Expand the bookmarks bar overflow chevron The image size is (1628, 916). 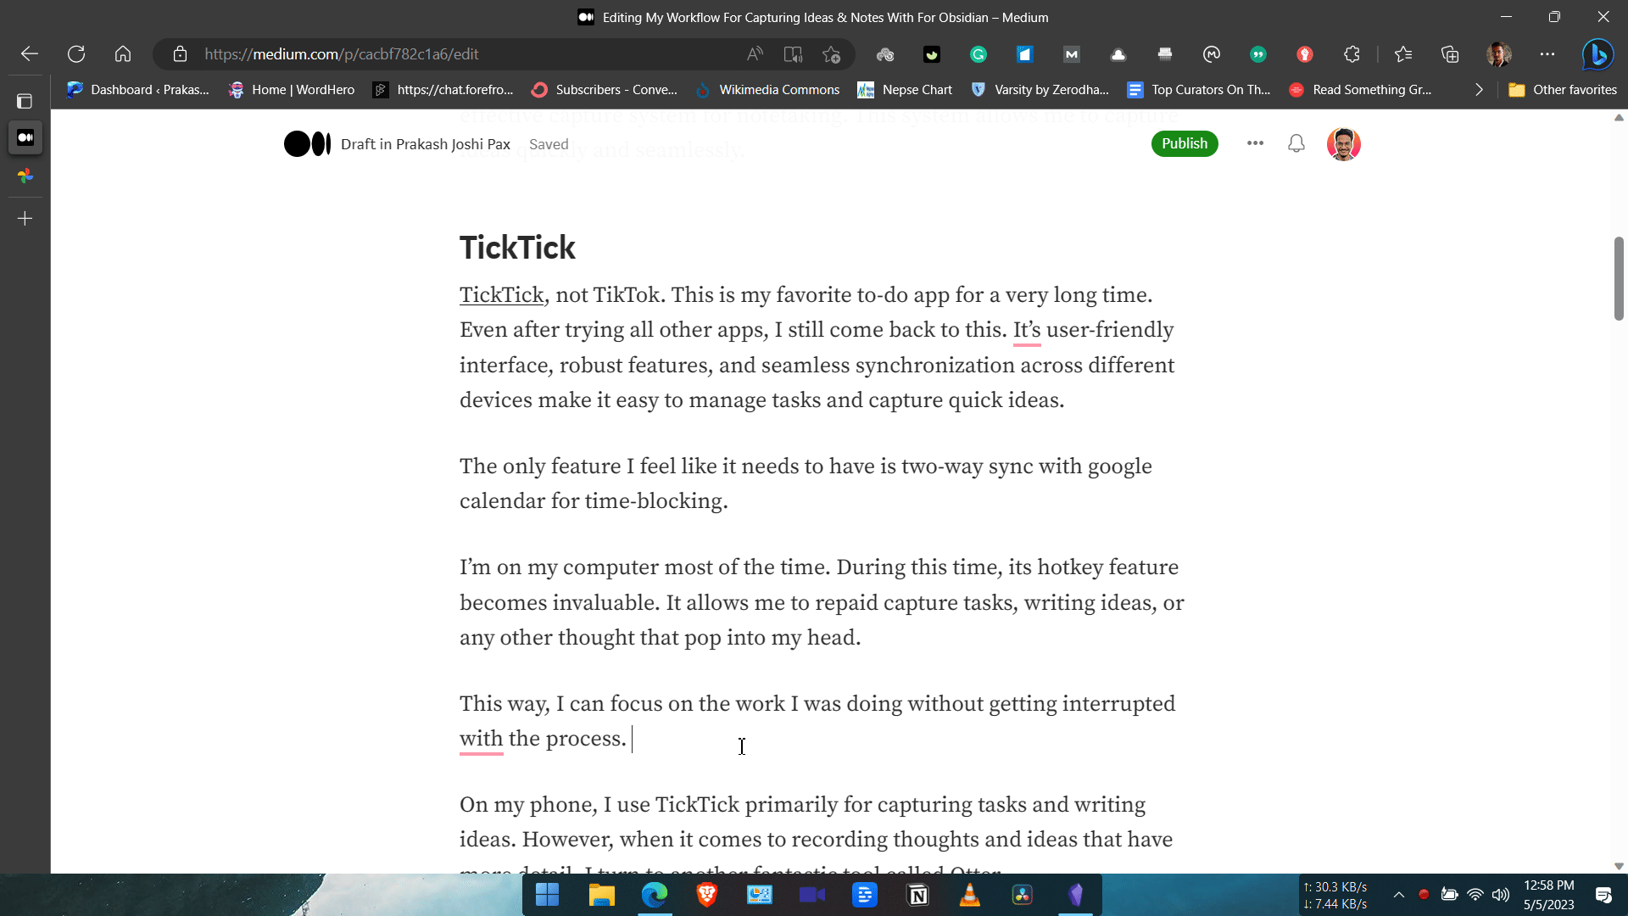(x=1479, y=90)
